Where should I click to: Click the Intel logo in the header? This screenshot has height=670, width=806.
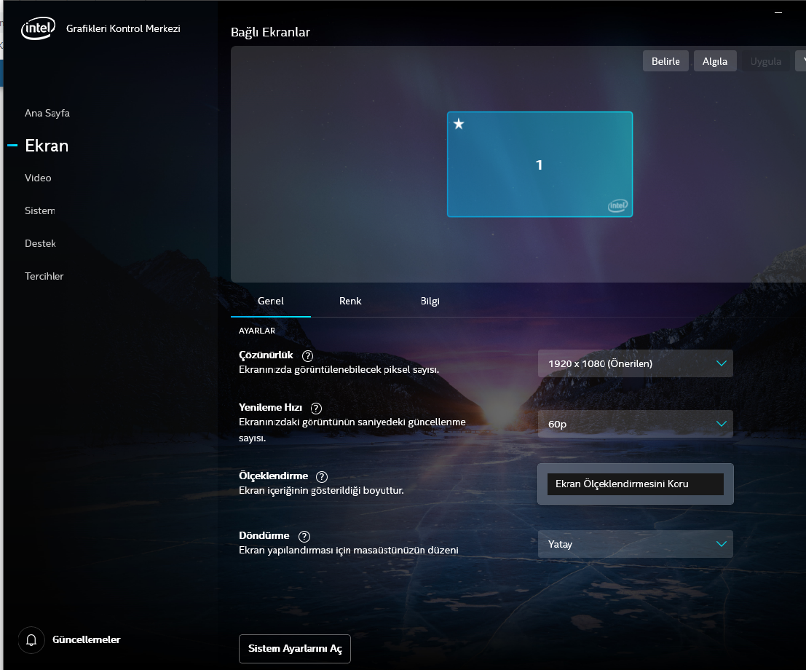click(x=38, y=28)
